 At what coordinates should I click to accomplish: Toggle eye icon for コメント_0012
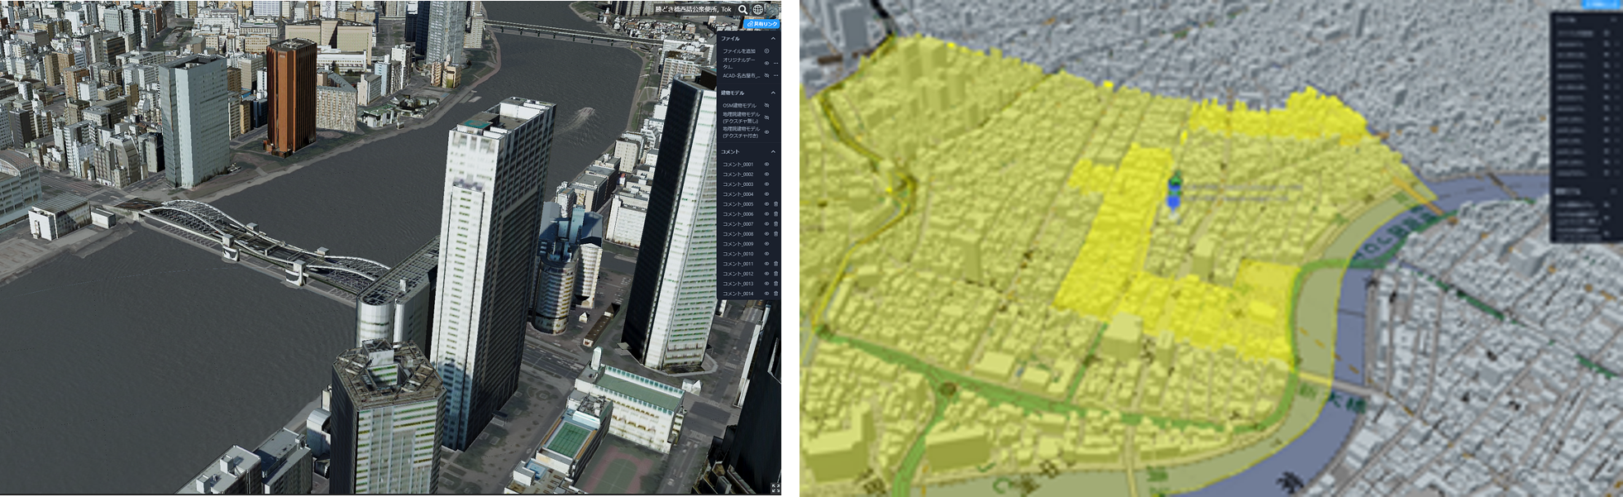(x=766, y=274)
